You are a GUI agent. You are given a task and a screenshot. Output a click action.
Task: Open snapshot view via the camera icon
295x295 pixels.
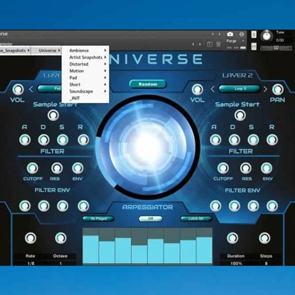230,34
